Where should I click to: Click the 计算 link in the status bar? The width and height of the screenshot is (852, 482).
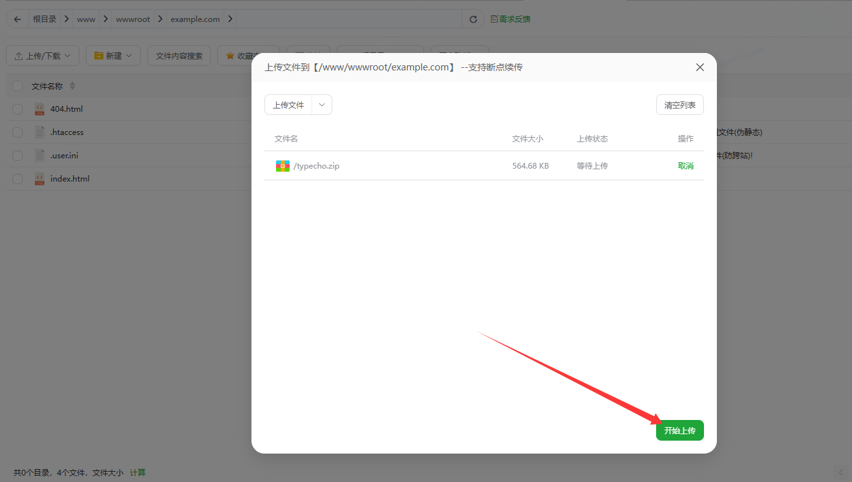click(138, 473)
